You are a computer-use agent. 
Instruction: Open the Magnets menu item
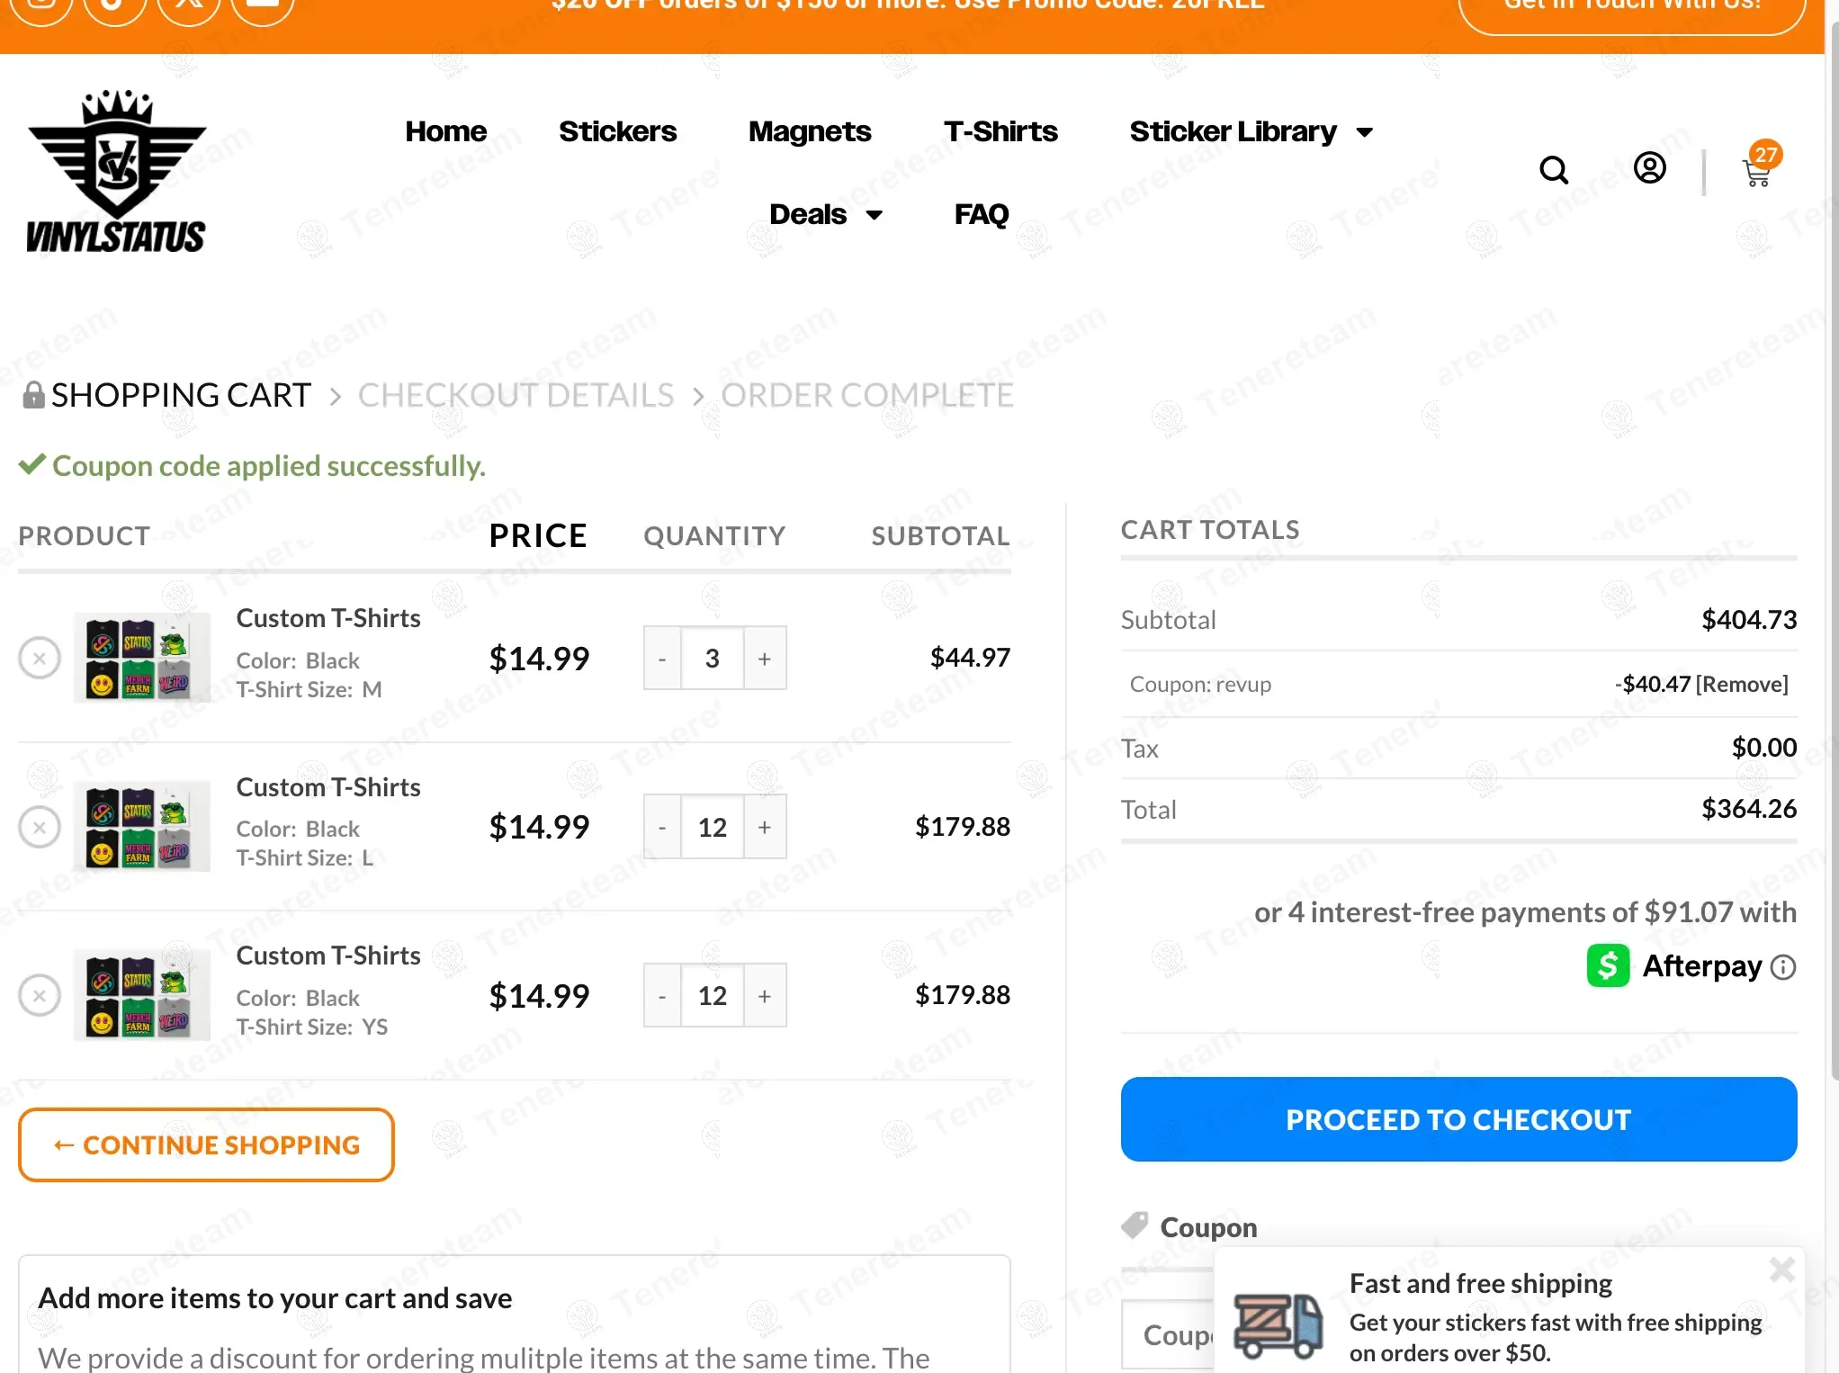[809, 131]
